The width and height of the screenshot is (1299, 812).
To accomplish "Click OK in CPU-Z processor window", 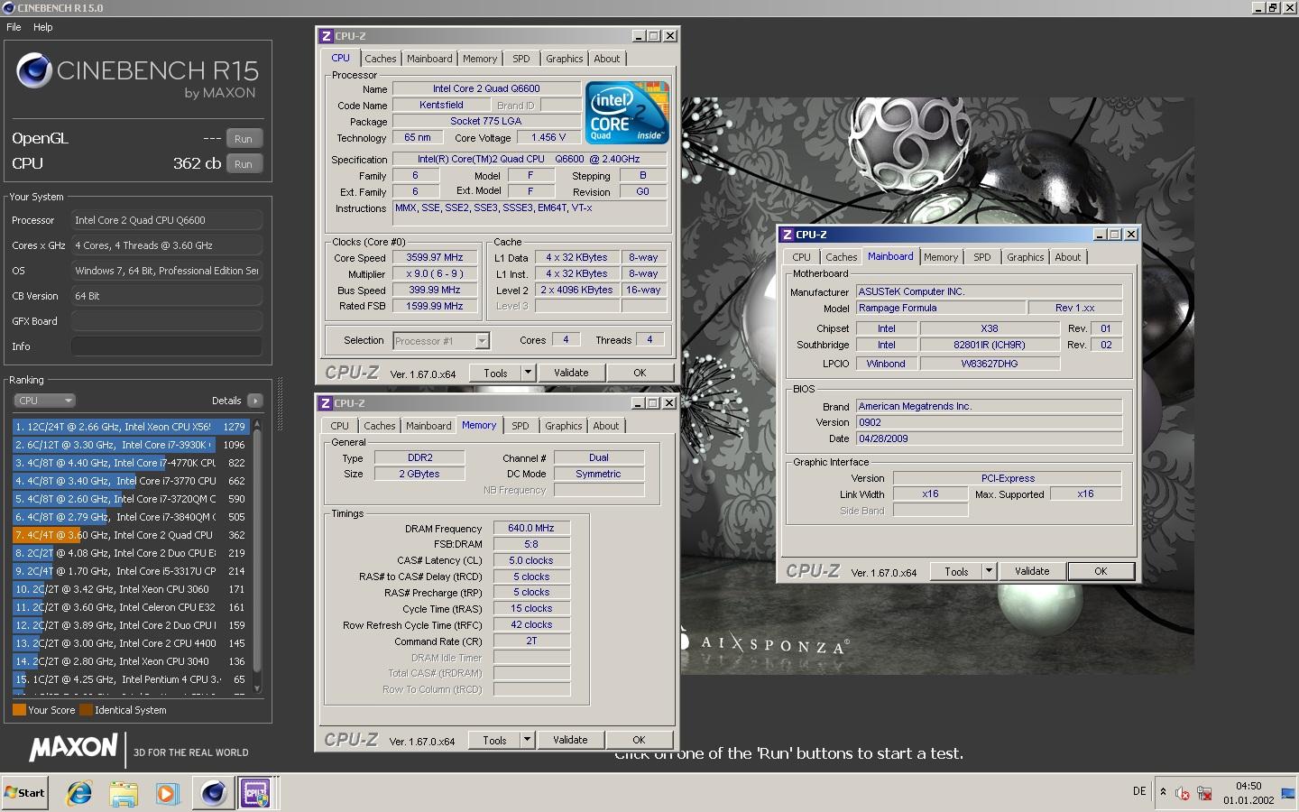I will pos(640,373).
